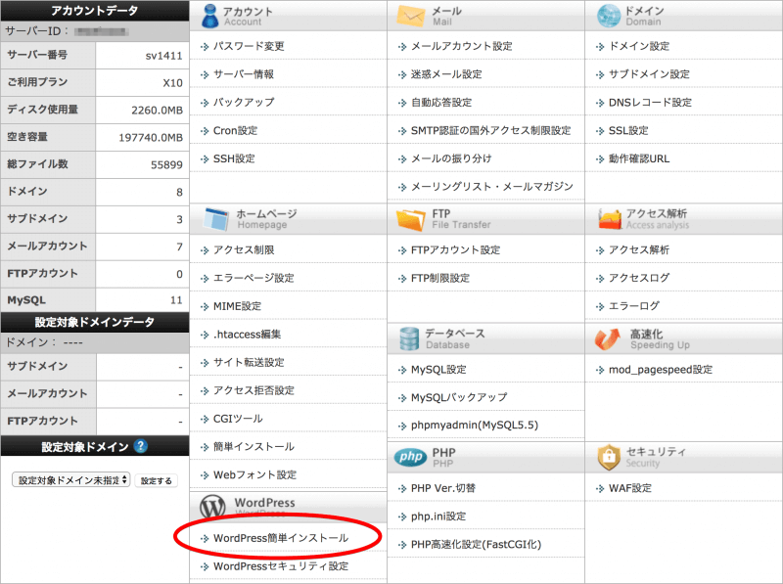Open アクセス制限 link
Image resolution: width=783 pixels, height=584 pixels.
pyautogui.click(x=244, y=250)
